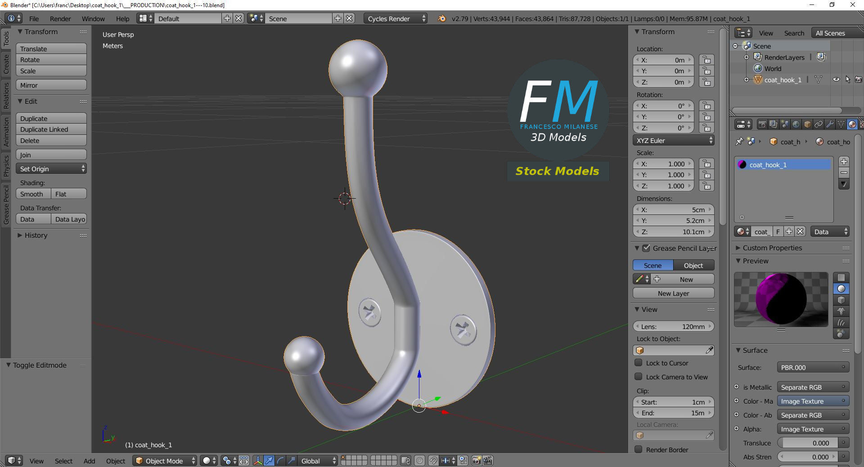Enable Render Border checkbox
This screenshot has width=864, height=467.
pyautogui.click(x=638, y=449)
